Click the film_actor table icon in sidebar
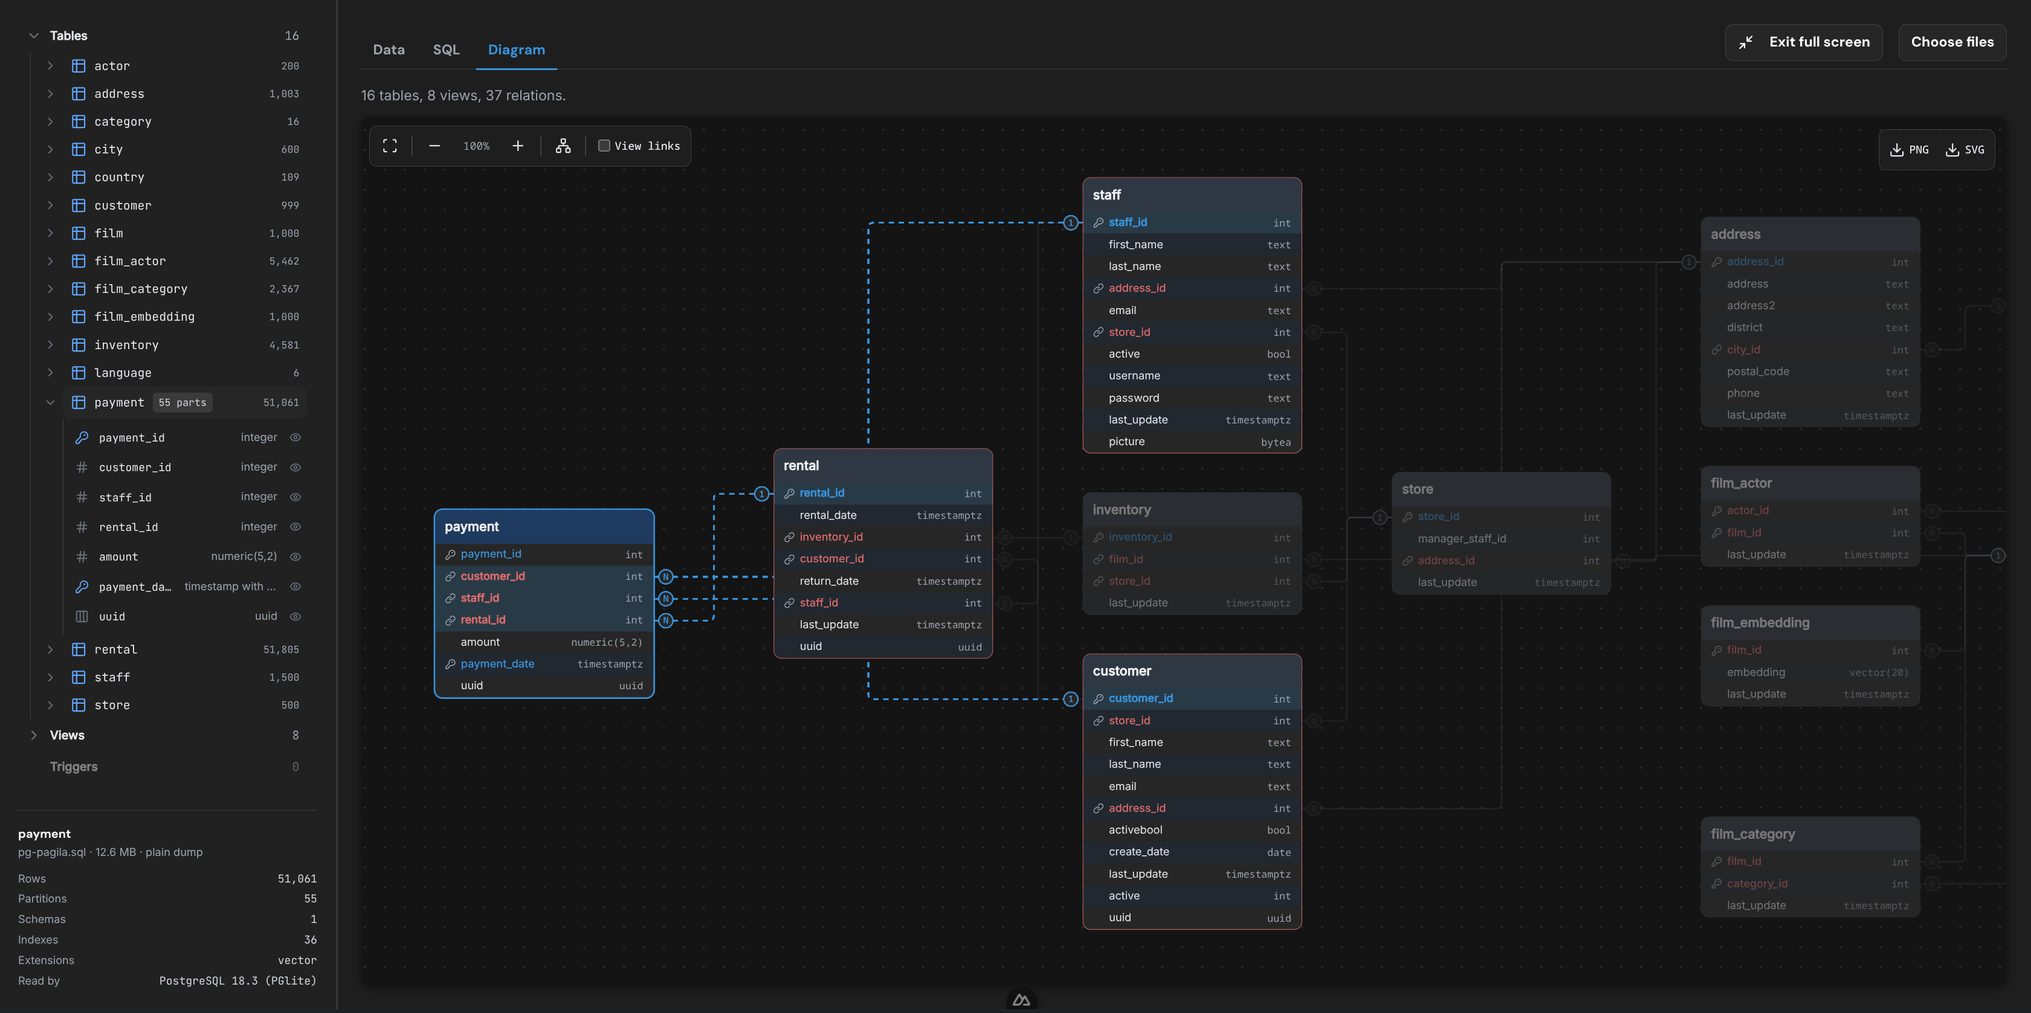2031x1013 pixels. click(x=79, y=261)
